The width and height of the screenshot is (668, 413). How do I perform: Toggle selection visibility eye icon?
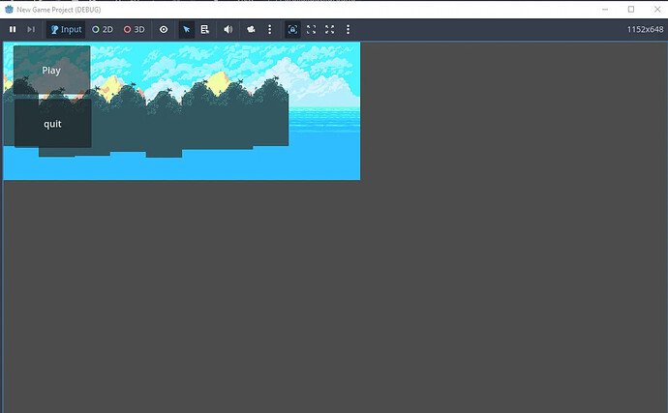(x=164, y=30)
